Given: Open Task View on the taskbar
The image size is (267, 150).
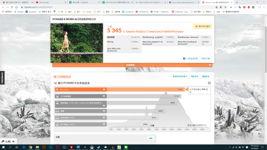Looking at the screenshot, I should [x=17, y=147].
